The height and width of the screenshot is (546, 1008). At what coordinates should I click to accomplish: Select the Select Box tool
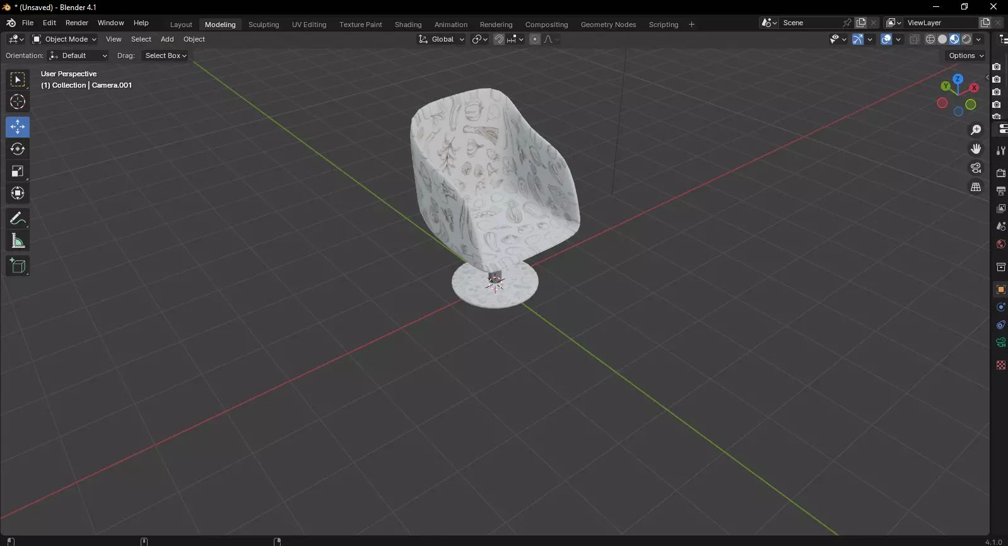coord(18,79)
